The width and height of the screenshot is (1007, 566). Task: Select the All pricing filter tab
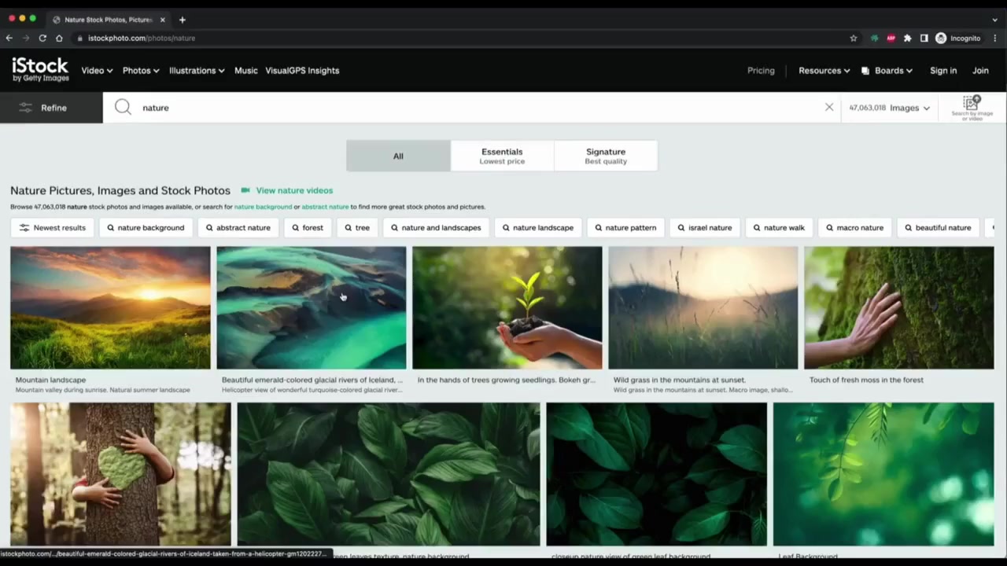[x=398, y=156]
